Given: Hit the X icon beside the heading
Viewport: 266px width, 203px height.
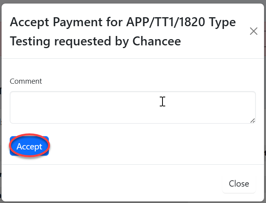Looking at the screenshot, I should click(254, 31).
